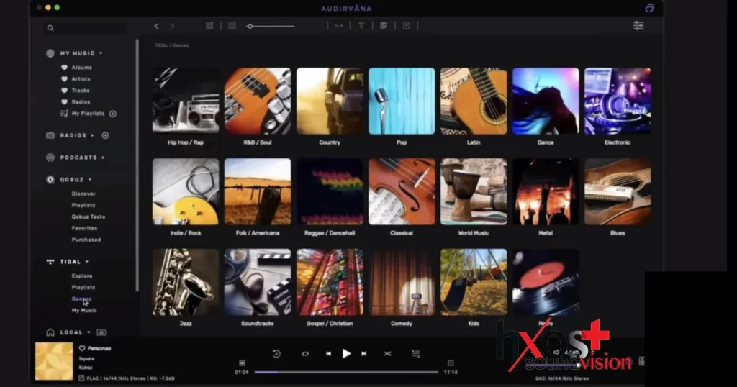
Task: Open the R&B / Soul genre
Action: point(258,101)
